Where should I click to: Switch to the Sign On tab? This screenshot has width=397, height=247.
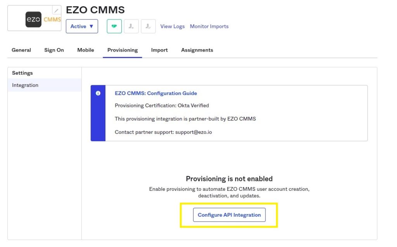[54, 50]
